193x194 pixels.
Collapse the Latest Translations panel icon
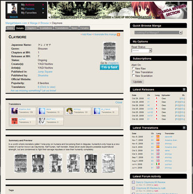[184, 128]
